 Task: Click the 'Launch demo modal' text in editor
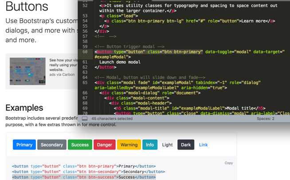click(120, 62)
